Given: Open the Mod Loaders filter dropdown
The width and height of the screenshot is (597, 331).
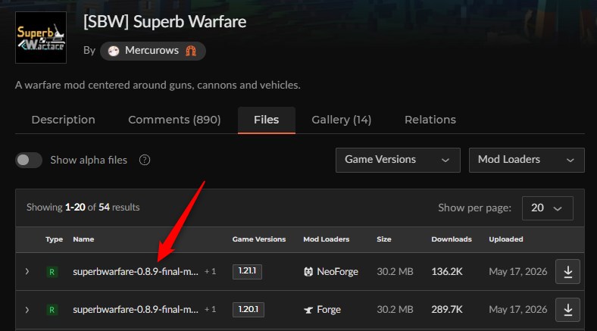Looking at the screenshot, I should [527, 160].
